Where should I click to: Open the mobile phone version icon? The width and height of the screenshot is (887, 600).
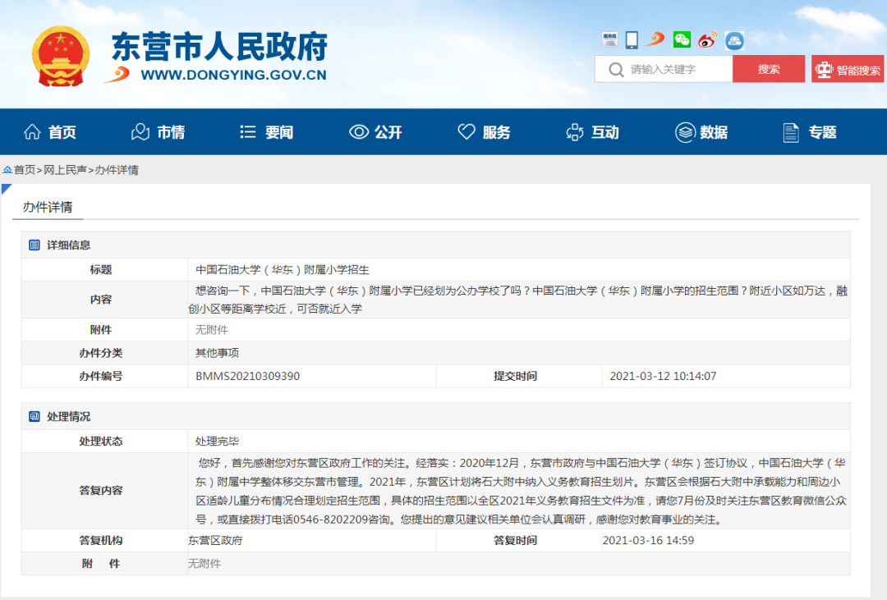(x=632, y=39)
